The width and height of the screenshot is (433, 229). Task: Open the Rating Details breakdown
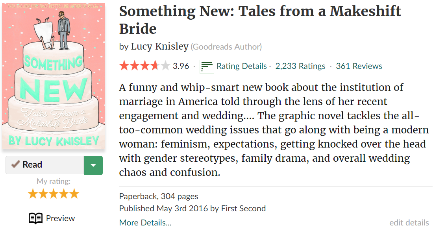[241, 66]
